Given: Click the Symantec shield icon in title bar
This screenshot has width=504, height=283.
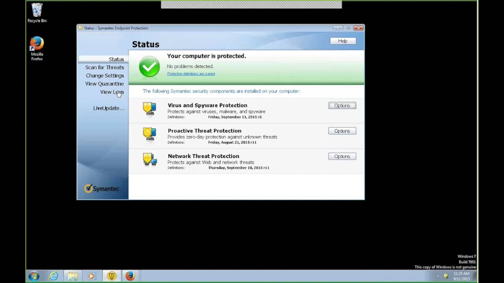Looking at the screenshot, I should (80, 28).
